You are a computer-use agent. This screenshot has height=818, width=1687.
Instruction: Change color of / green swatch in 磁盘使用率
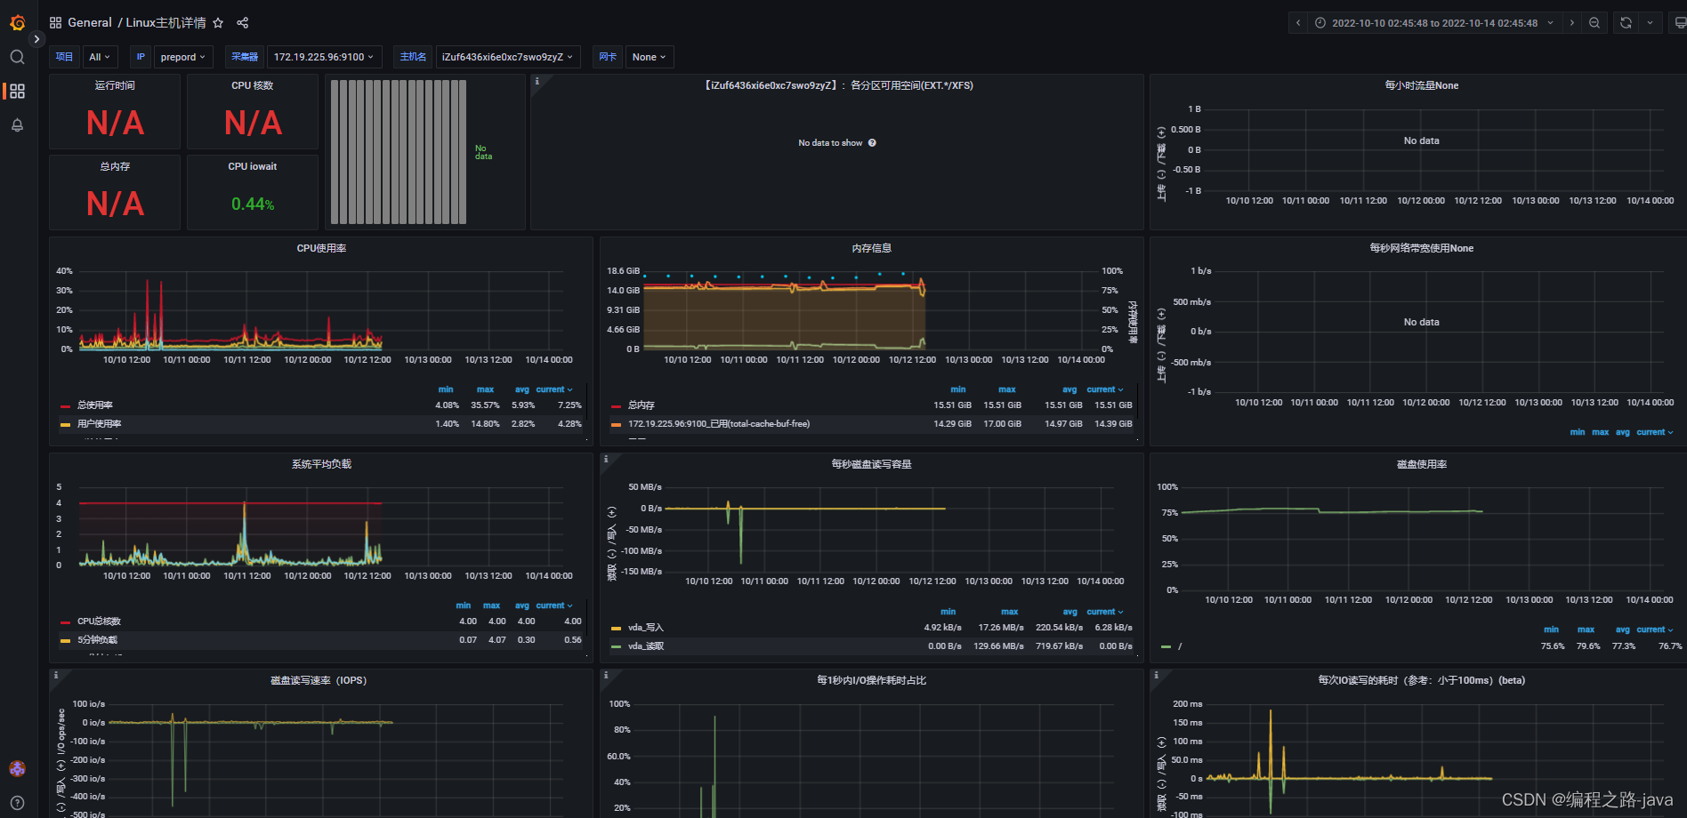coord(1166,646)
